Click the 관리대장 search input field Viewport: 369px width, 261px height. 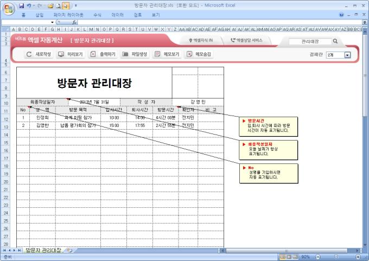pos(310,41)
